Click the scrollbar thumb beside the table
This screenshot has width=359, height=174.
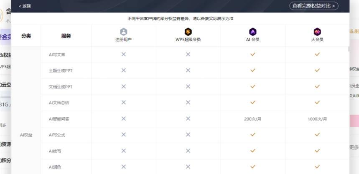click(349, 49)
